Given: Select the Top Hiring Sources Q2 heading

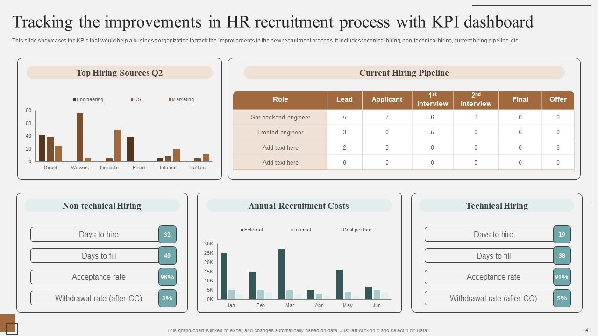Looking at the screenshot, I should [120, 73].
